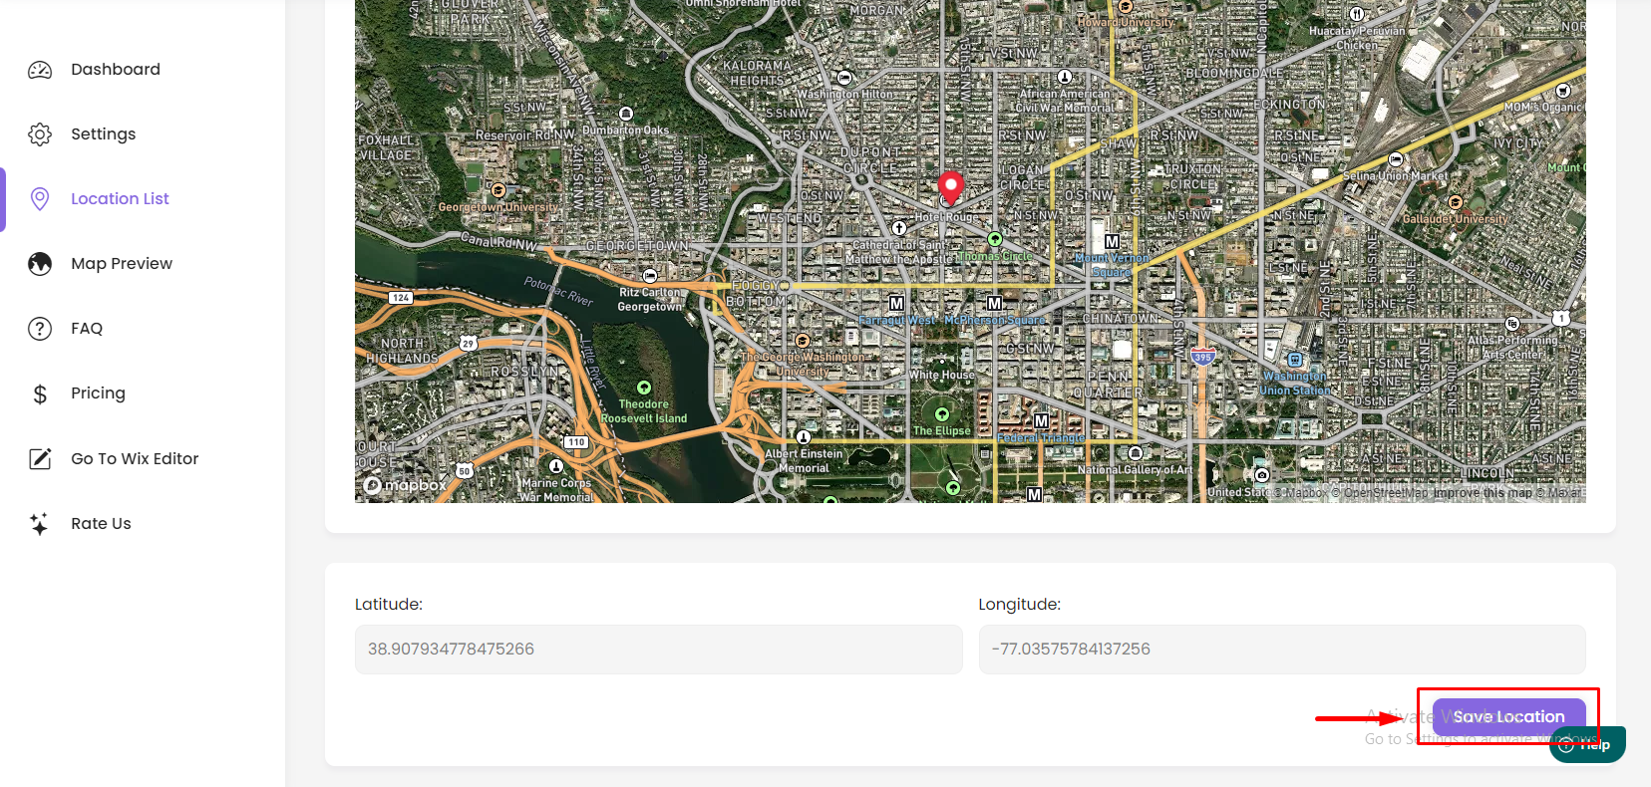Click the Potomac River label

558,291
